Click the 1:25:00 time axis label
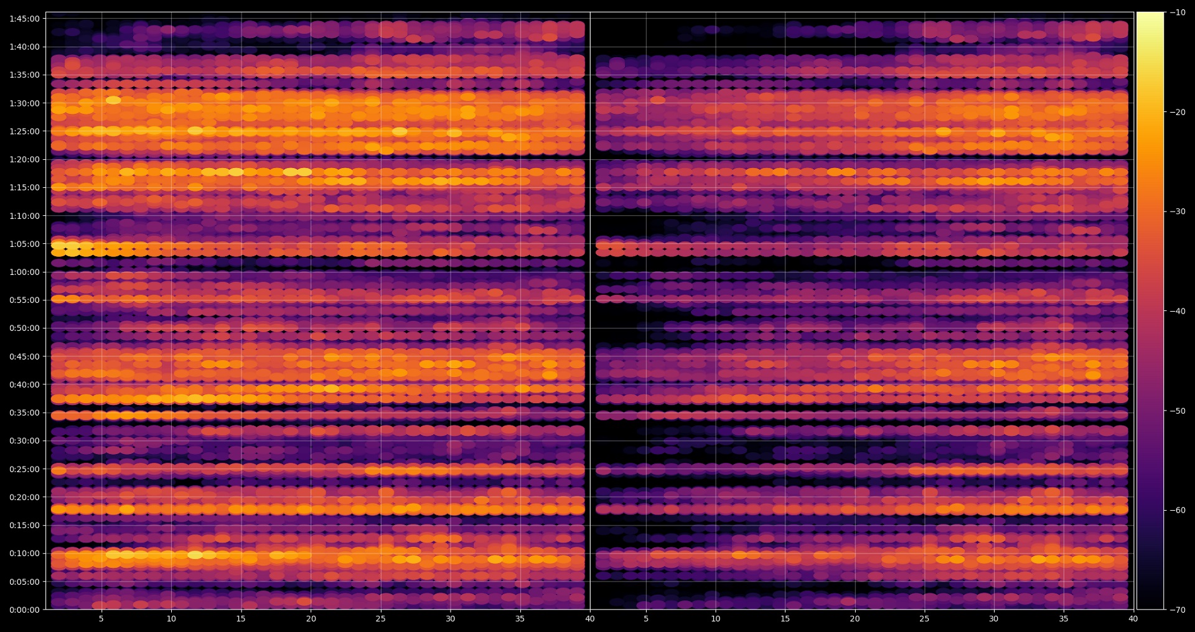 (24, 131)
